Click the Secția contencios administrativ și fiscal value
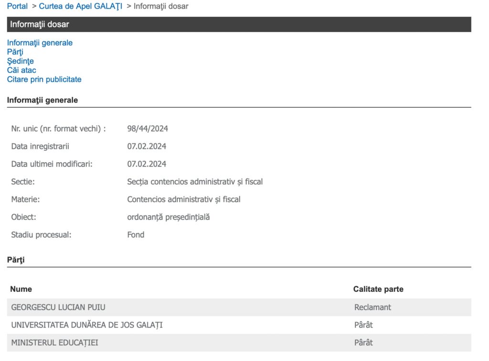 click(x=195, y=182)
